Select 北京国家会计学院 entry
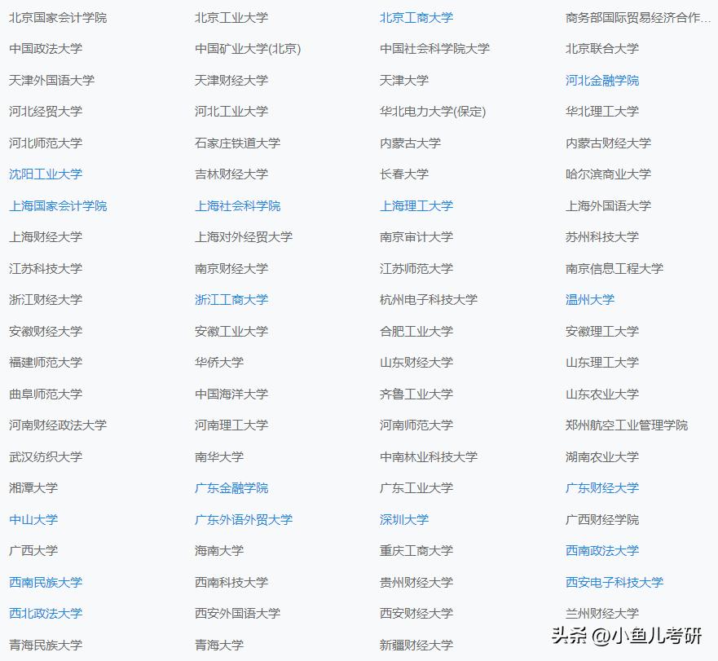Screen dimensions: 718x661 pos(58,18)
